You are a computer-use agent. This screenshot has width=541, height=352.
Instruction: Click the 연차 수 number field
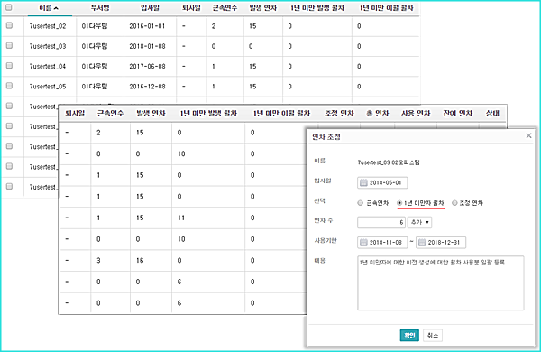click(381, 222)
